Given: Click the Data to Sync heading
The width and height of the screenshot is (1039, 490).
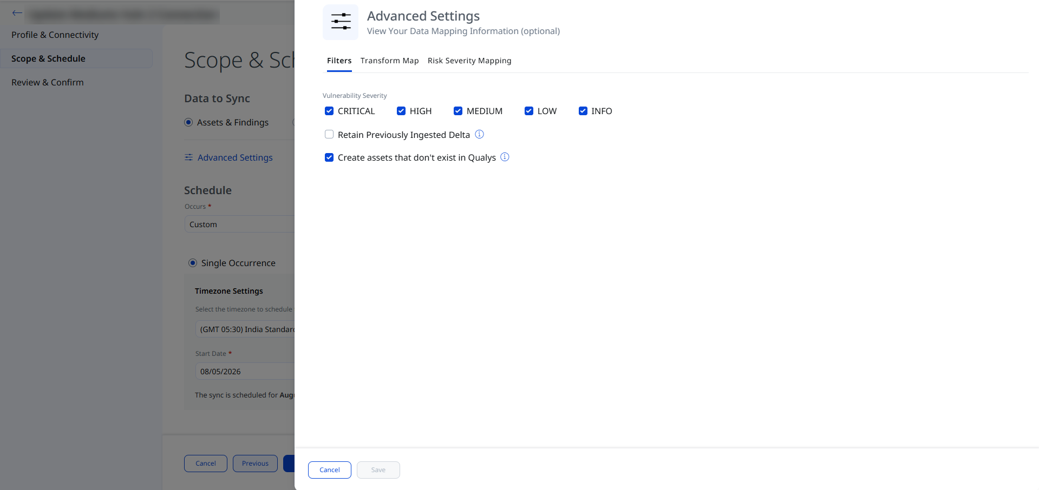Looking at the screenshot, I should 217,98.
